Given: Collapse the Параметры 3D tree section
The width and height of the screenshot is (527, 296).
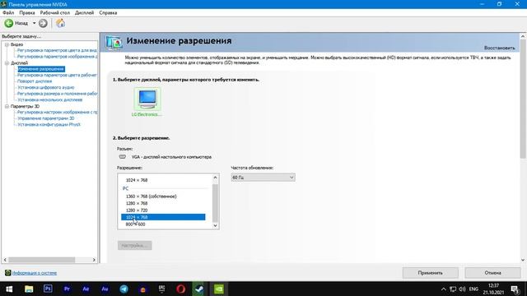Looking at the screenshot, I should pos(7,106).
